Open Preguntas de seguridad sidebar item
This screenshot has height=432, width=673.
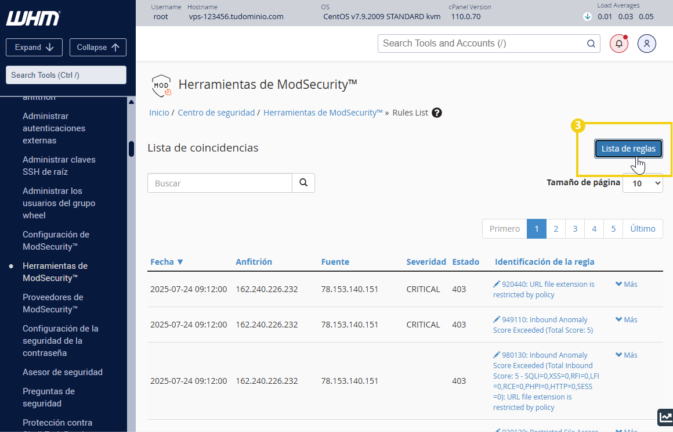(x=49, y=397)
